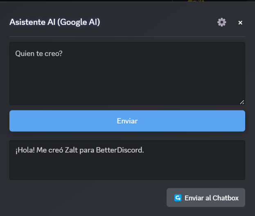Image resolution: width=255 pixels, height=216 pixels.
Task: Send the prompt with the Enviar button
Action: point(127,121)
